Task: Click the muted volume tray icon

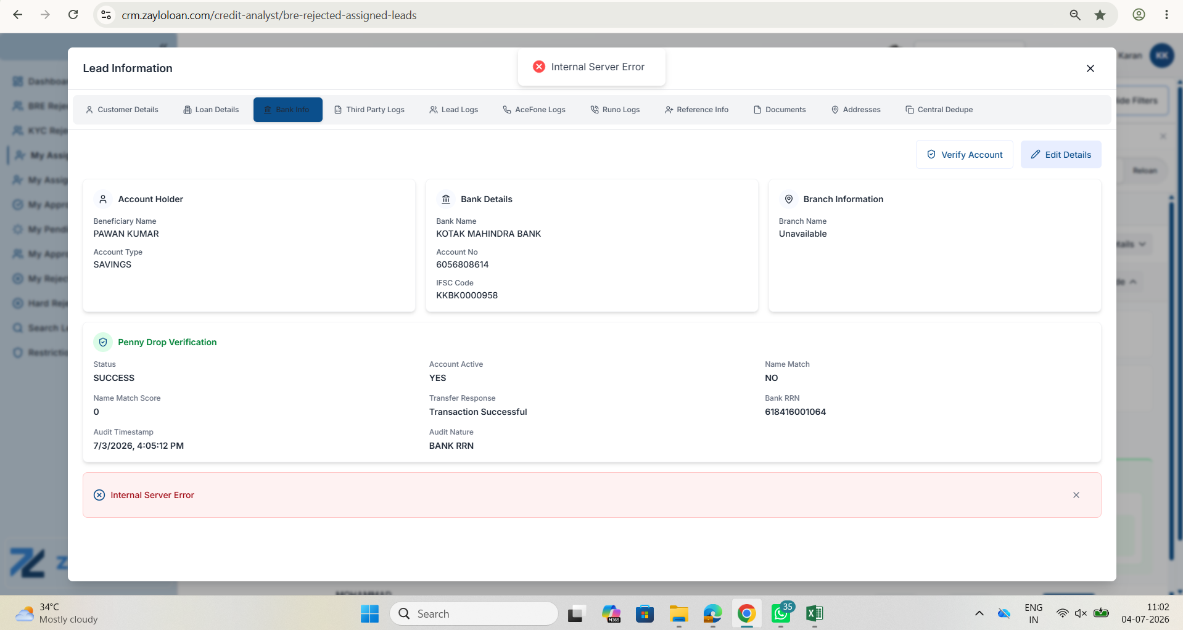Action: 1081,613
